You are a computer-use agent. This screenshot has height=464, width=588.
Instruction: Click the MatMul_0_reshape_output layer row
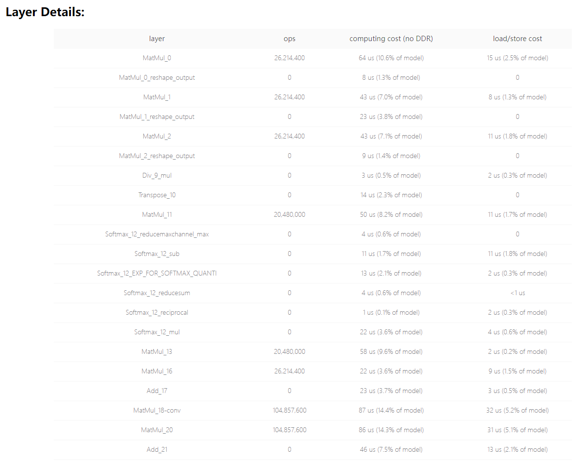tap(157, 77)
